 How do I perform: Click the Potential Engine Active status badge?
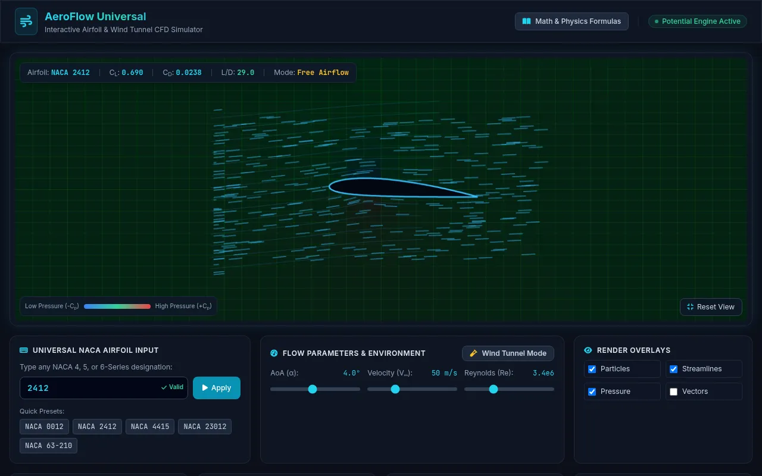pos(698,21)
